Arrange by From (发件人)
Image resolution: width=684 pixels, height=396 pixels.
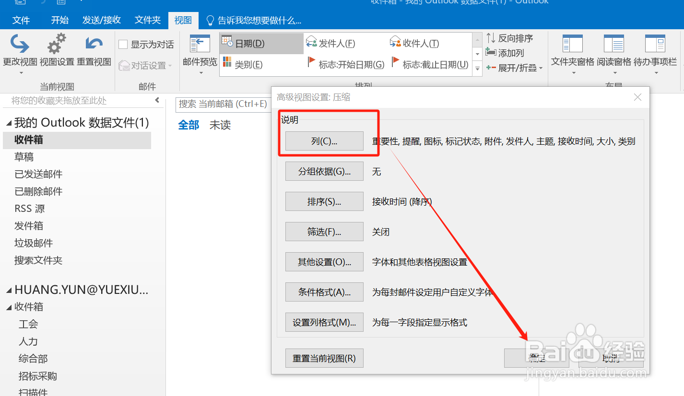(330, 43)
